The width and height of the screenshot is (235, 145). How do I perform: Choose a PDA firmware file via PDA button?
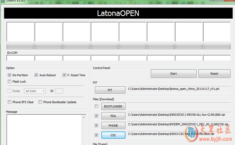click(x=113, y=116)
